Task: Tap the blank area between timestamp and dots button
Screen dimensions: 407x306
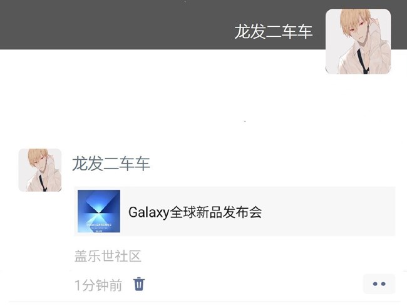Action: click(x=253, y=284)
